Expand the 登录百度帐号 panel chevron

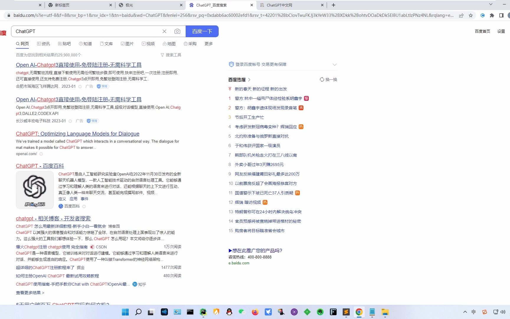(x=334, y=64)
